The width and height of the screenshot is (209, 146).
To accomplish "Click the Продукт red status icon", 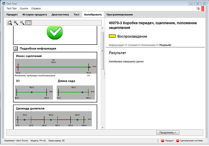I will coord(162,141).
